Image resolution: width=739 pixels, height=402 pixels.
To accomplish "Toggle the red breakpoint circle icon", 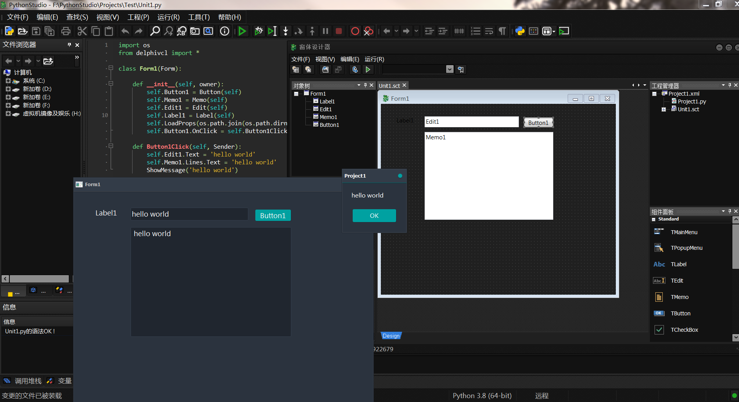I will (355, 31).
